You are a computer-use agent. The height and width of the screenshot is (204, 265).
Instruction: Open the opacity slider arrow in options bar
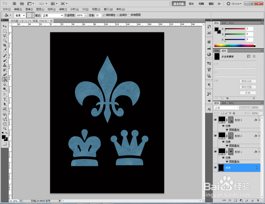click(86, 15)
